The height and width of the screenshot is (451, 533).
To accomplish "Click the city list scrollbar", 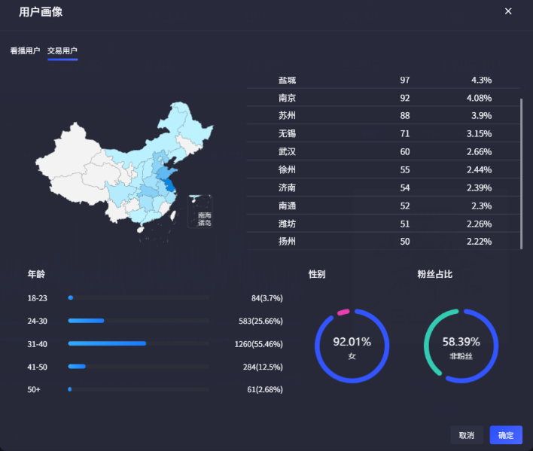I will [x=520, y=173].
